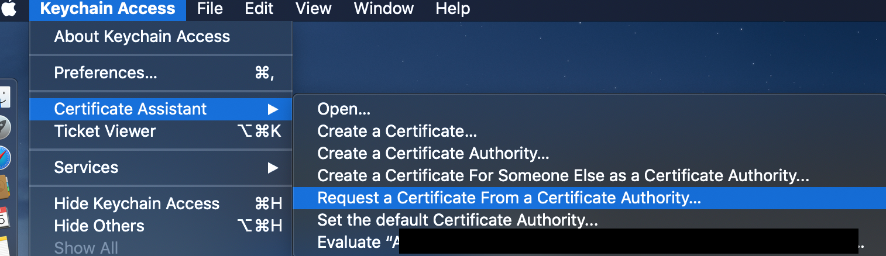The width and height of the screenshot is (886, 256).
Task: Expand the Certificate Assistant submenu
Action: click(161, 109)
